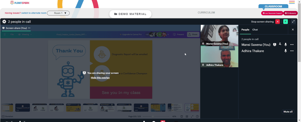The image size is (301, 122).
Task: Open the hamburger menu at top right
Action: pos(292,2)
